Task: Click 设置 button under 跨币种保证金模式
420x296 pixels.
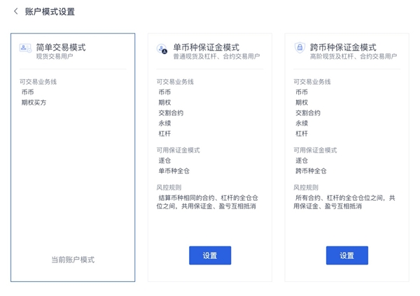Action: [x=347, y=255]
